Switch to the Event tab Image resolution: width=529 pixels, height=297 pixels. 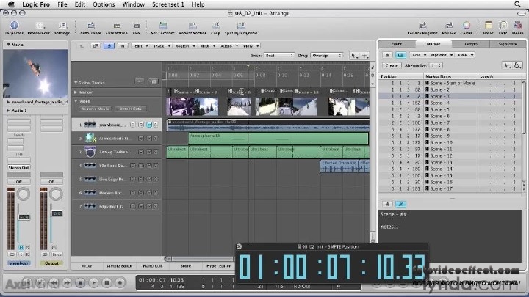click(397, 44)
